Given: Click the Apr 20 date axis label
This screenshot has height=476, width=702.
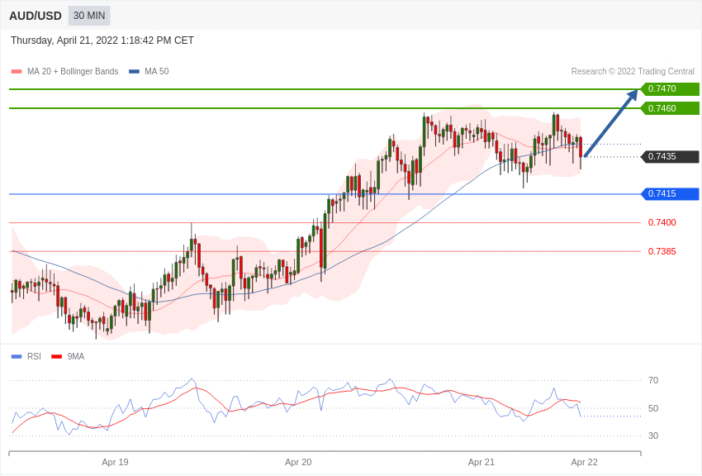Looking at the screenshot, I should click(x=298, y=462).
